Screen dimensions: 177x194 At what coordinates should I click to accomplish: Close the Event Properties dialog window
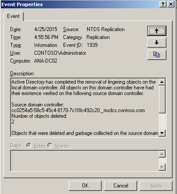[x=171, y=4]
